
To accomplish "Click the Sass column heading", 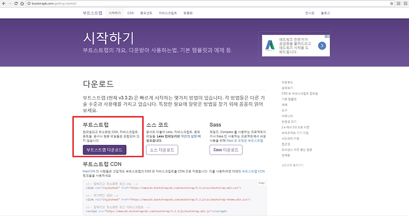I will (x=215, y=124).
